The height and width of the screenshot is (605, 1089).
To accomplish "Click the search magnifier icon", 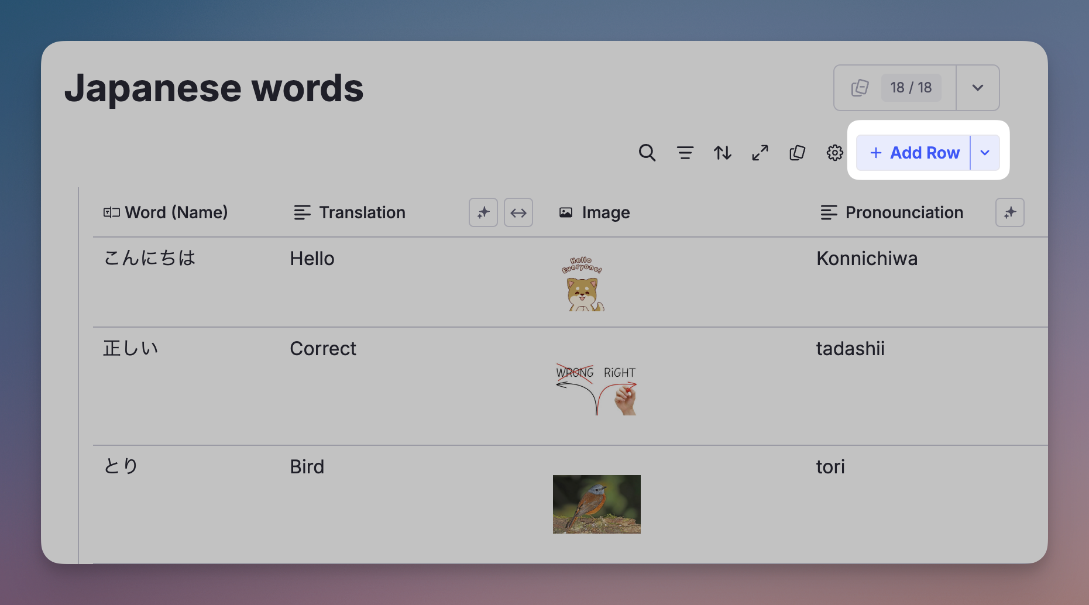I will (x=647, y=153).
